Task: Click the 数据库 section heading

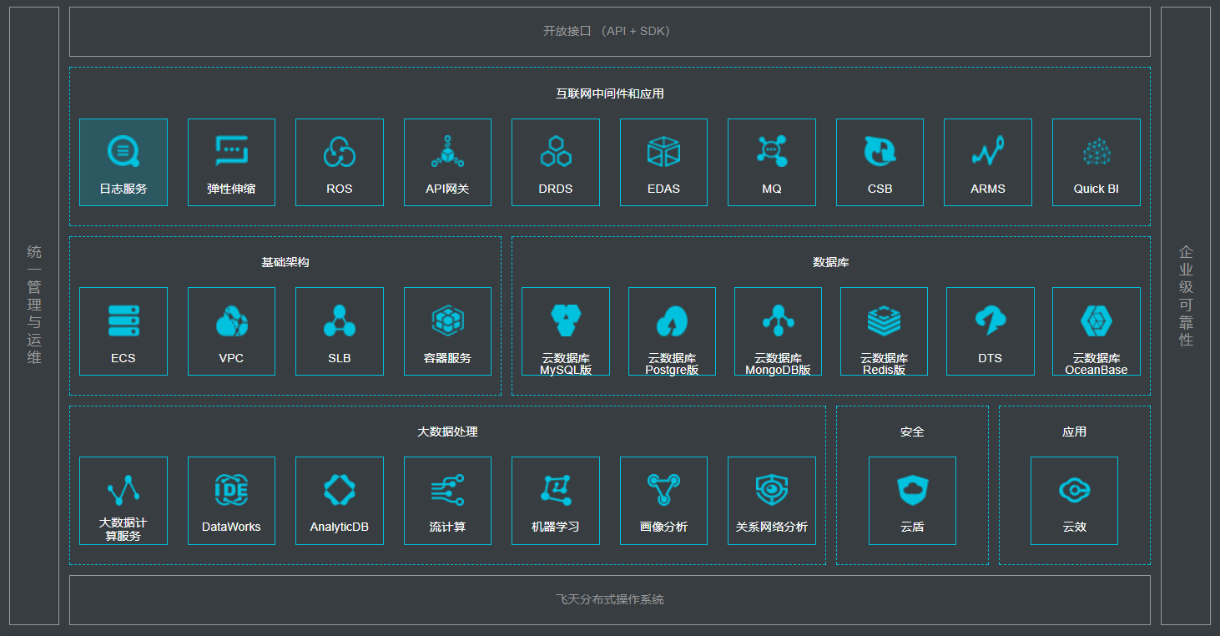Action: (x=831, y=262)
